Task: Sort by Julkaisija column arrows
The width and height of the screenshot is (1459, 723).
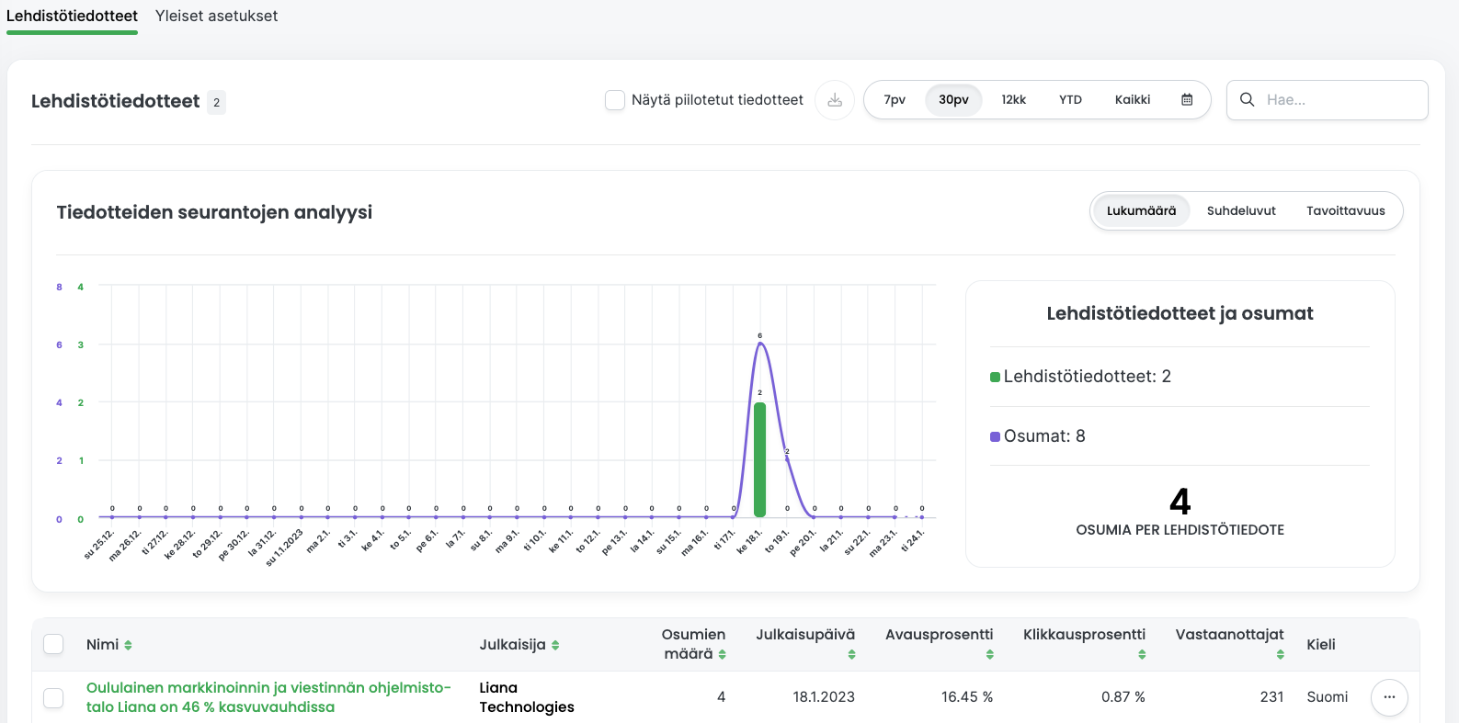Action: coord(555,645)
